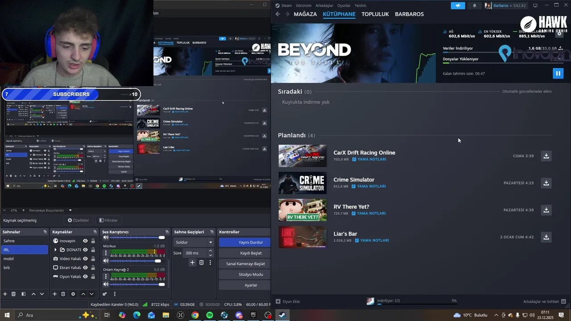This screenshot has height=321, width=571.
Task: Open Mic/Aux three-dot options menu
Action: click(106, 253)
